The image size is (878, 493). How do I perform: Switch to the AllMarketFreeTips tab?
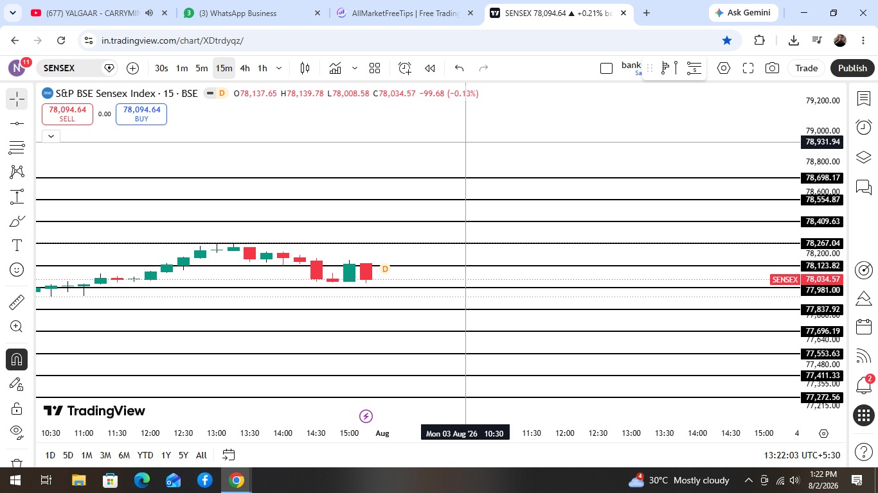(405, 13)
